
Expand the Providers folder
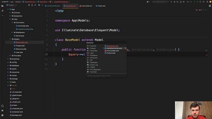click(x=10, y=56)
